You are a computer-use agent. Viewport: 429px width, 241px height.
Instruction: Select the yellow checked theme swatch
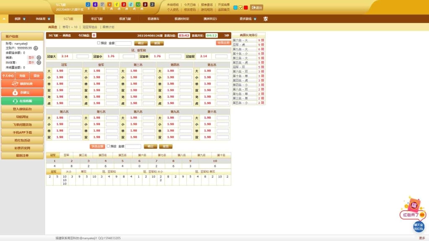(x=240, y=8)
